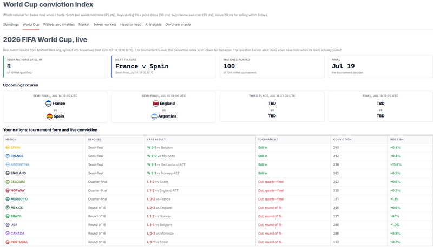Click the Morocco row nation icon
This screenshot has height=247, width=433.
tap(8, 199)
